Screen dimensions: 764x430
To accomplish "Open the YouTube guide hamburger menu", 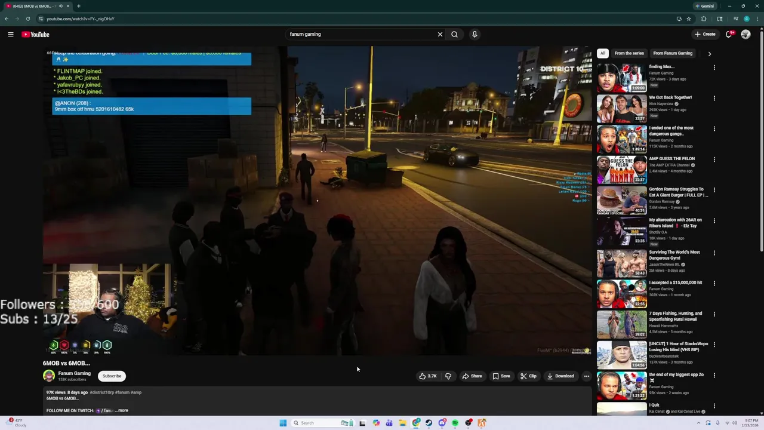I will coord(10,34).
